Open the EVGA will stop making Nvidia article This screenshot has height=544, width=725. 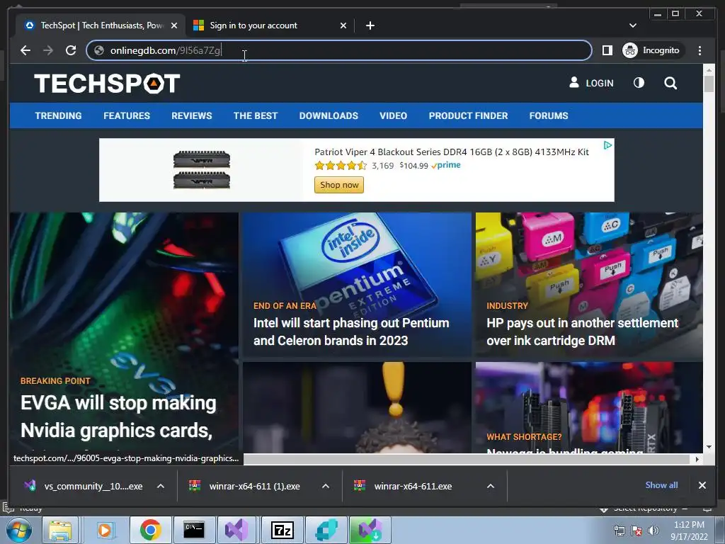click(118, 416)
